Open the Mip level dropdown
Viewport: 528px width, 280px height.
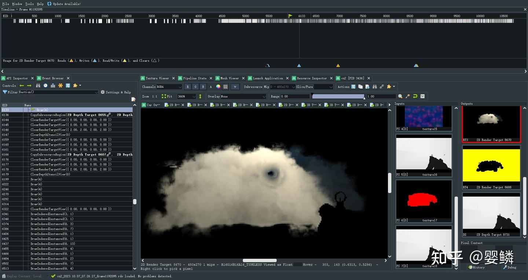(282, 87)
